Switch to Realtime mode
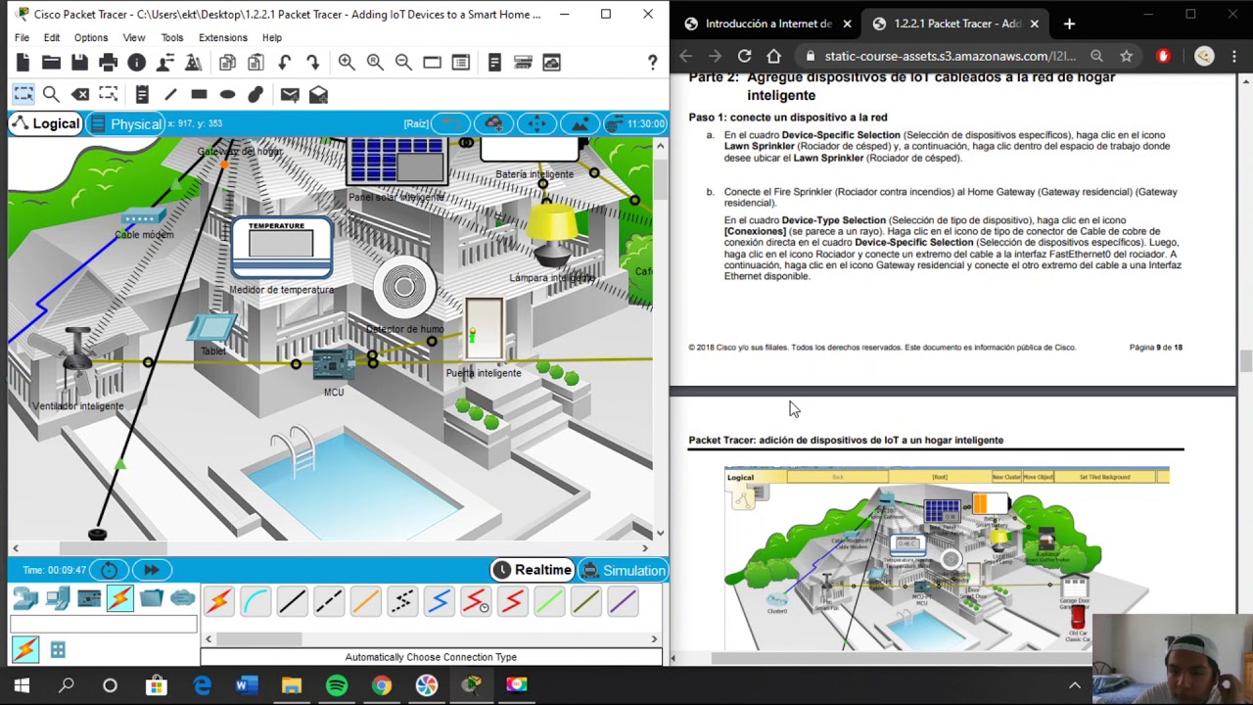 (532, 571)
